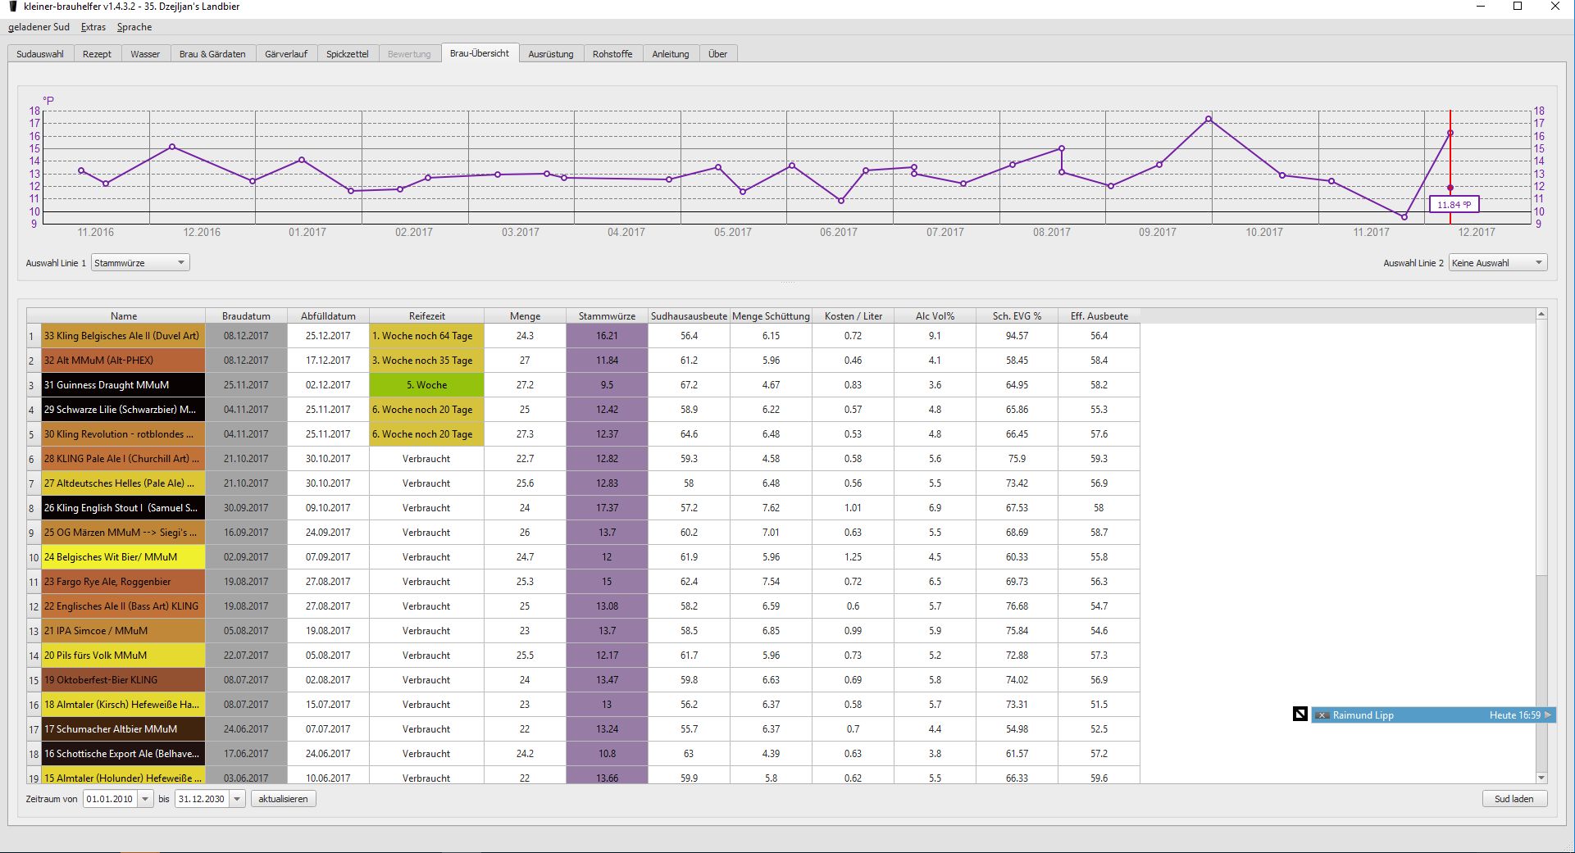Open the Auswahl Linie 2 dropdown
1575x853 pixels.
click(x=1496, y=263)
